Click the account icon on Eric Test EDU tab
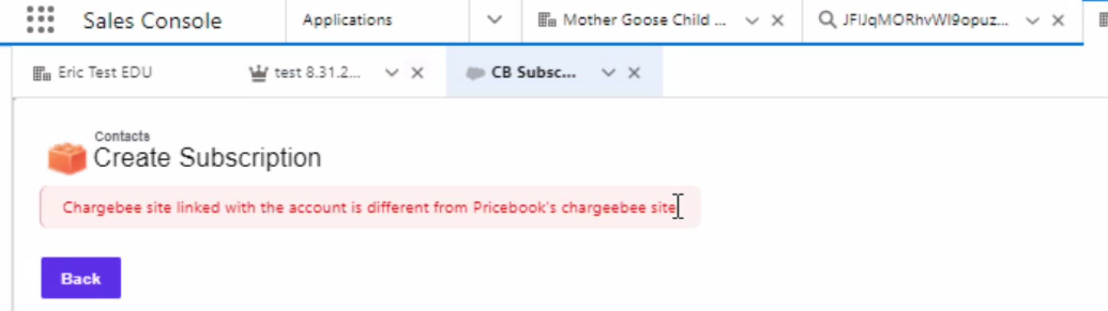 pyautogui.click(x=42, y=73)
